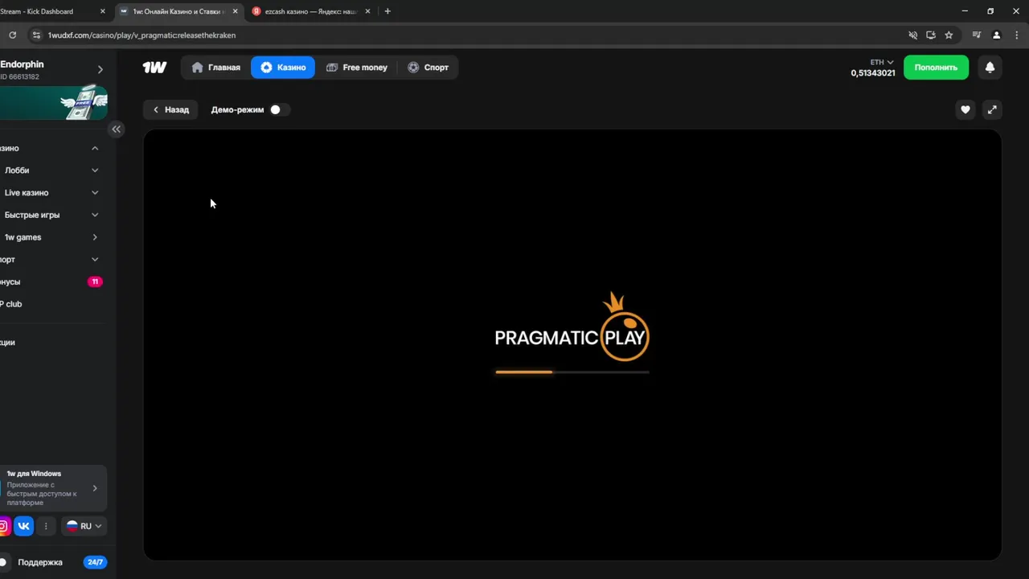Image resolution: width=1029 pixels, height=579 pixels.
Task: Open the notifications bell
Action: click(x=990, y=68)
